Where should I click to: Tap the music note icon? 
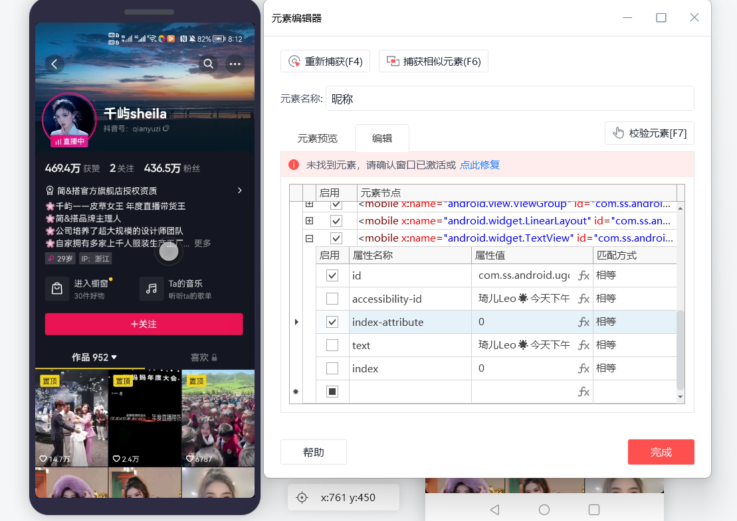pyautogui.click(x=152, y=289)
